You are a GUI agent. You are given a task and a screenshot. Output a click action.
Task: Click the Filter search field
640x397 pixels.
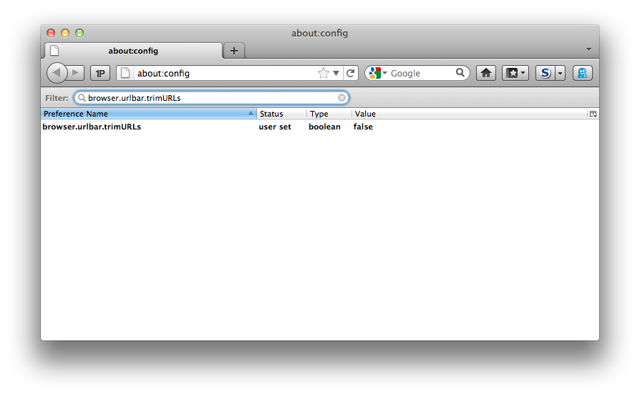pyautogui.click(x=211, y=98)
